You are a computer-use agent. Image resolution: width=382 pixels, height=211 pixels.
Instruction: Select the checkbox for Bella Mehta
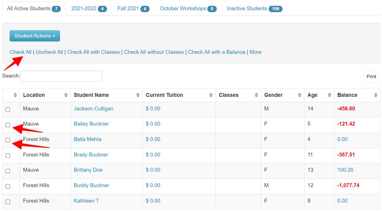(8, 140)
